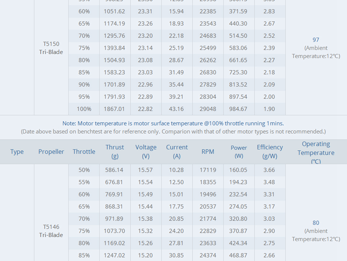This screenshot has width=347, height=261.
Task: Click the RPM column header
Action: point(208,152)
